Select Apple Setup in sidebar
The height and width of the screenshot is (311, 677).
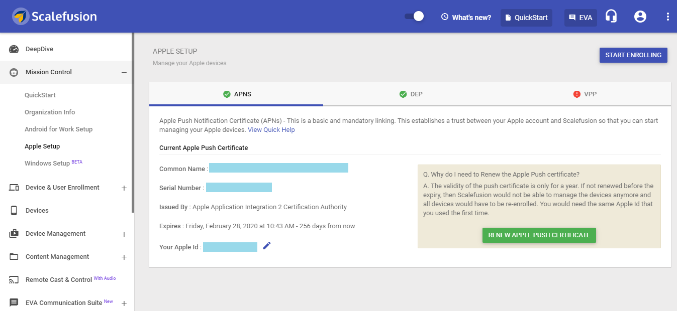coord(42,146)
